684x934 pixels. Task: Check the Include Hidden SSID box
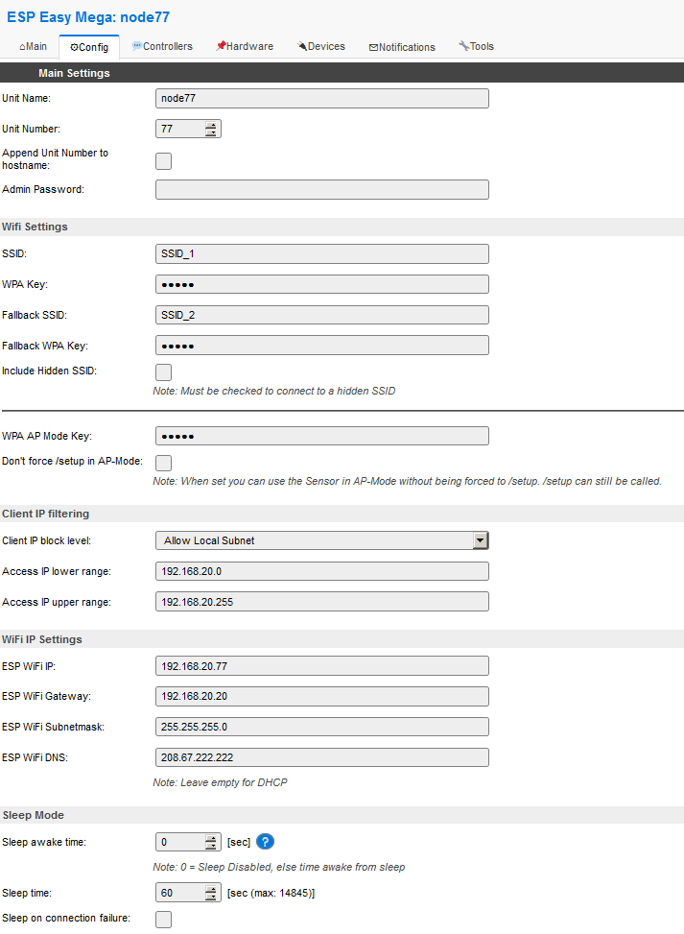coord(163,372)
